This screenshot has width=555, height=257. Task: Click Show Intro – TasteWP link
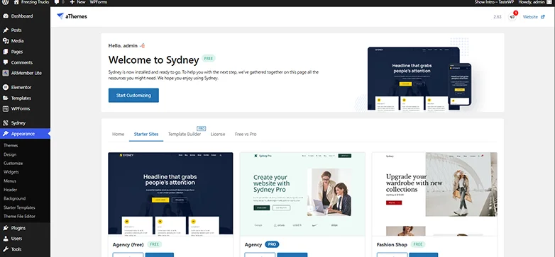(494, 2)
